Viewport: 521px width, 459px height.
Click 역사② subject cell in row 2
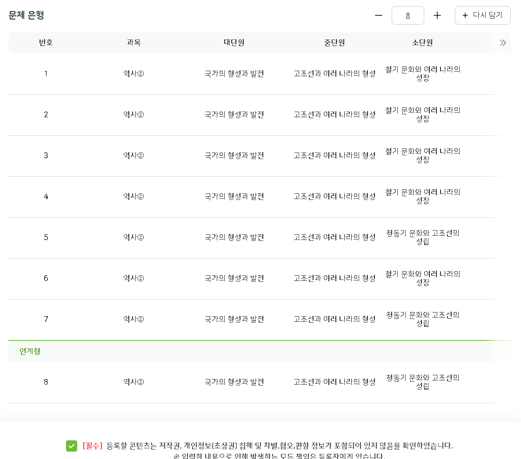(134, 114)
